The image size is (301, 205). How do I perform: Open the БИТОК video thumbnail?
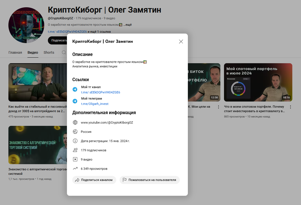tap(204, 82)
